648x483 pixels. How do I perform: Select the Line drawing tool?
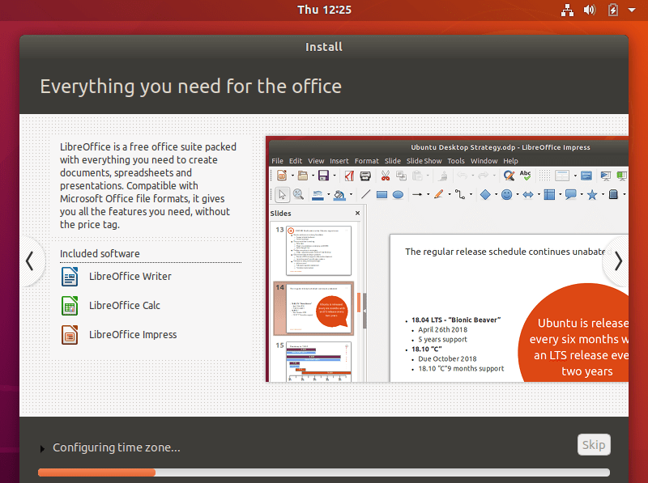(365, 194)
